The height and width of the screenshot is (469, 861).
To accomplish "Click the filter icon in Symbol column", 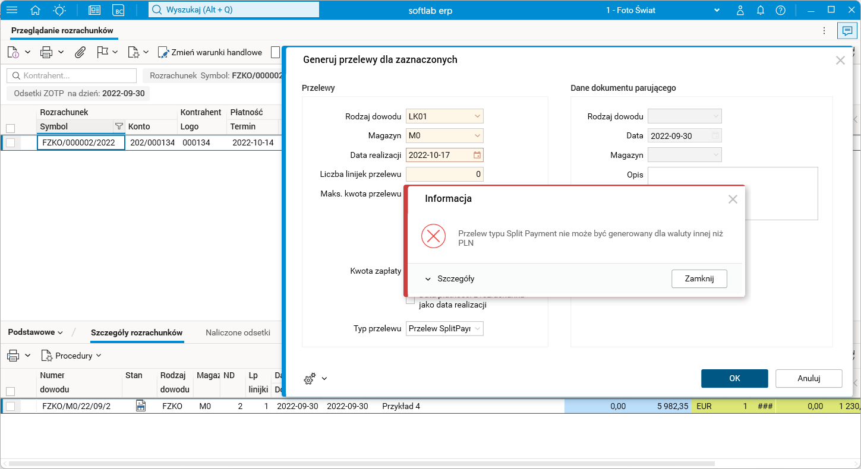I will 119,126.
